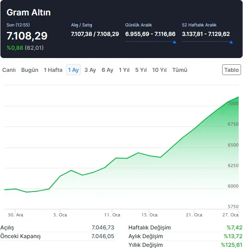243x248 pixels.
Task: Select the Bugün time range tab
Action: coord(30,70)
